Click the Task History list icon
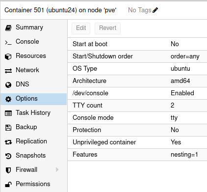The height and width of the screenshot is (192, 207). click(8, 113)
